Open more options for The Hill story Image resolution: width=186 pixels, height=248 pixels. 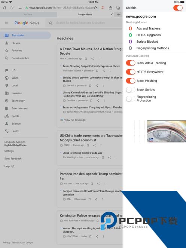point(103,86)
